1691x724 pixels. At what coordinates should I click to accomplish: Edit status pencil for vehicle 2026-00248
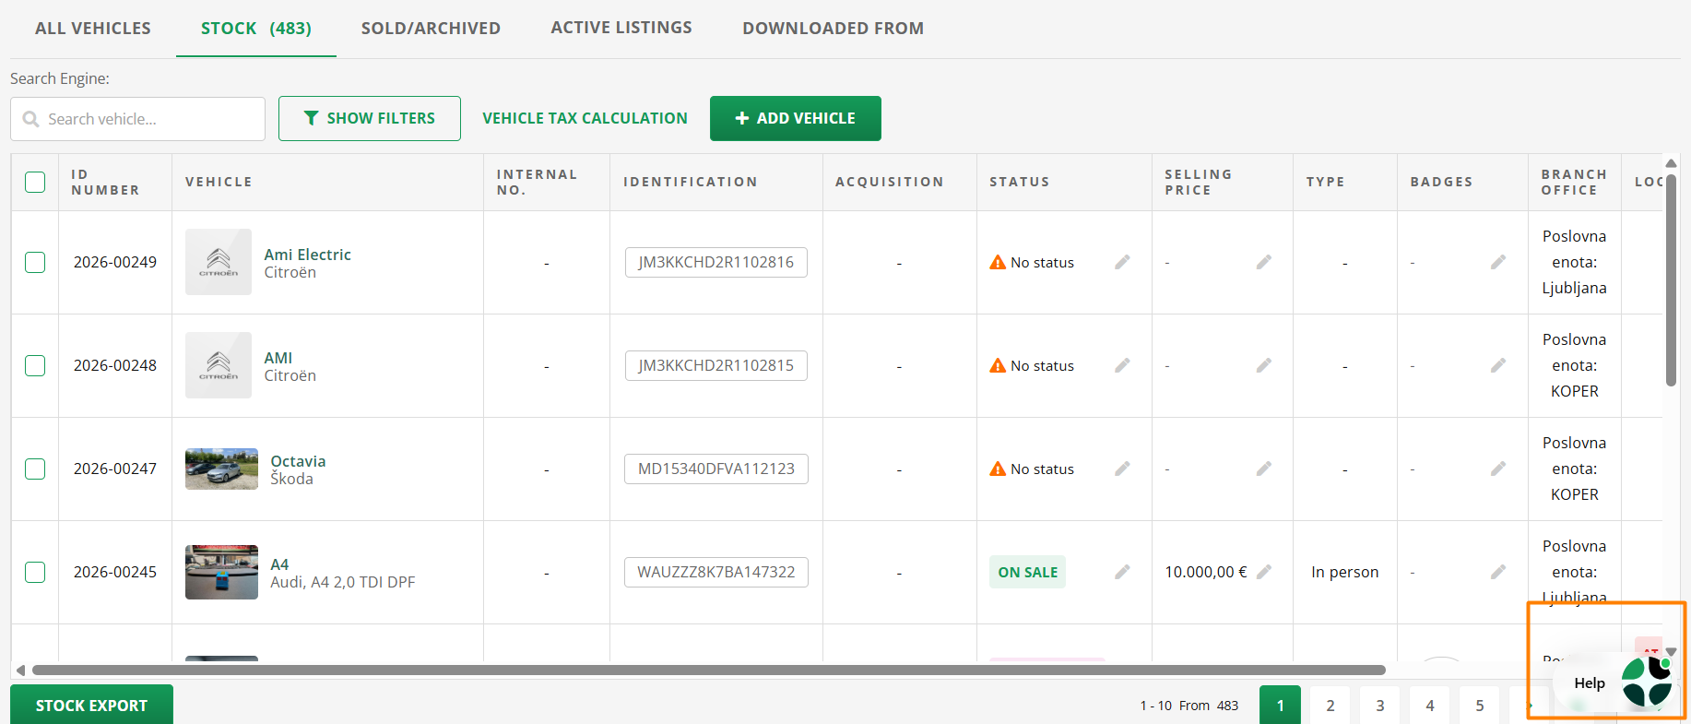tap(1122, 365)
